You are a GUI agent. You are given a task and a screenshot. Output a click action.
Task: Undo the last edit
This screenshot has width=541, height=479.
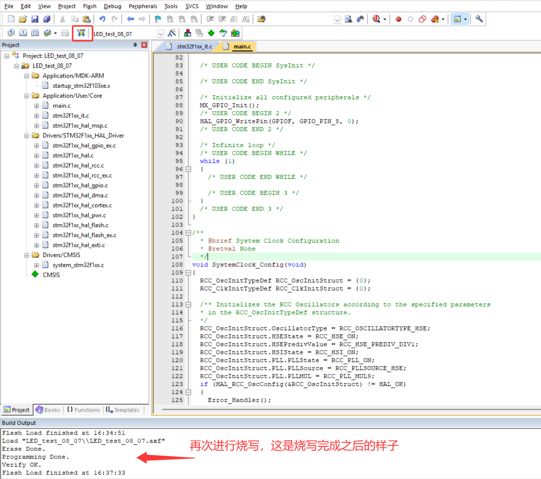pos(102,19)
